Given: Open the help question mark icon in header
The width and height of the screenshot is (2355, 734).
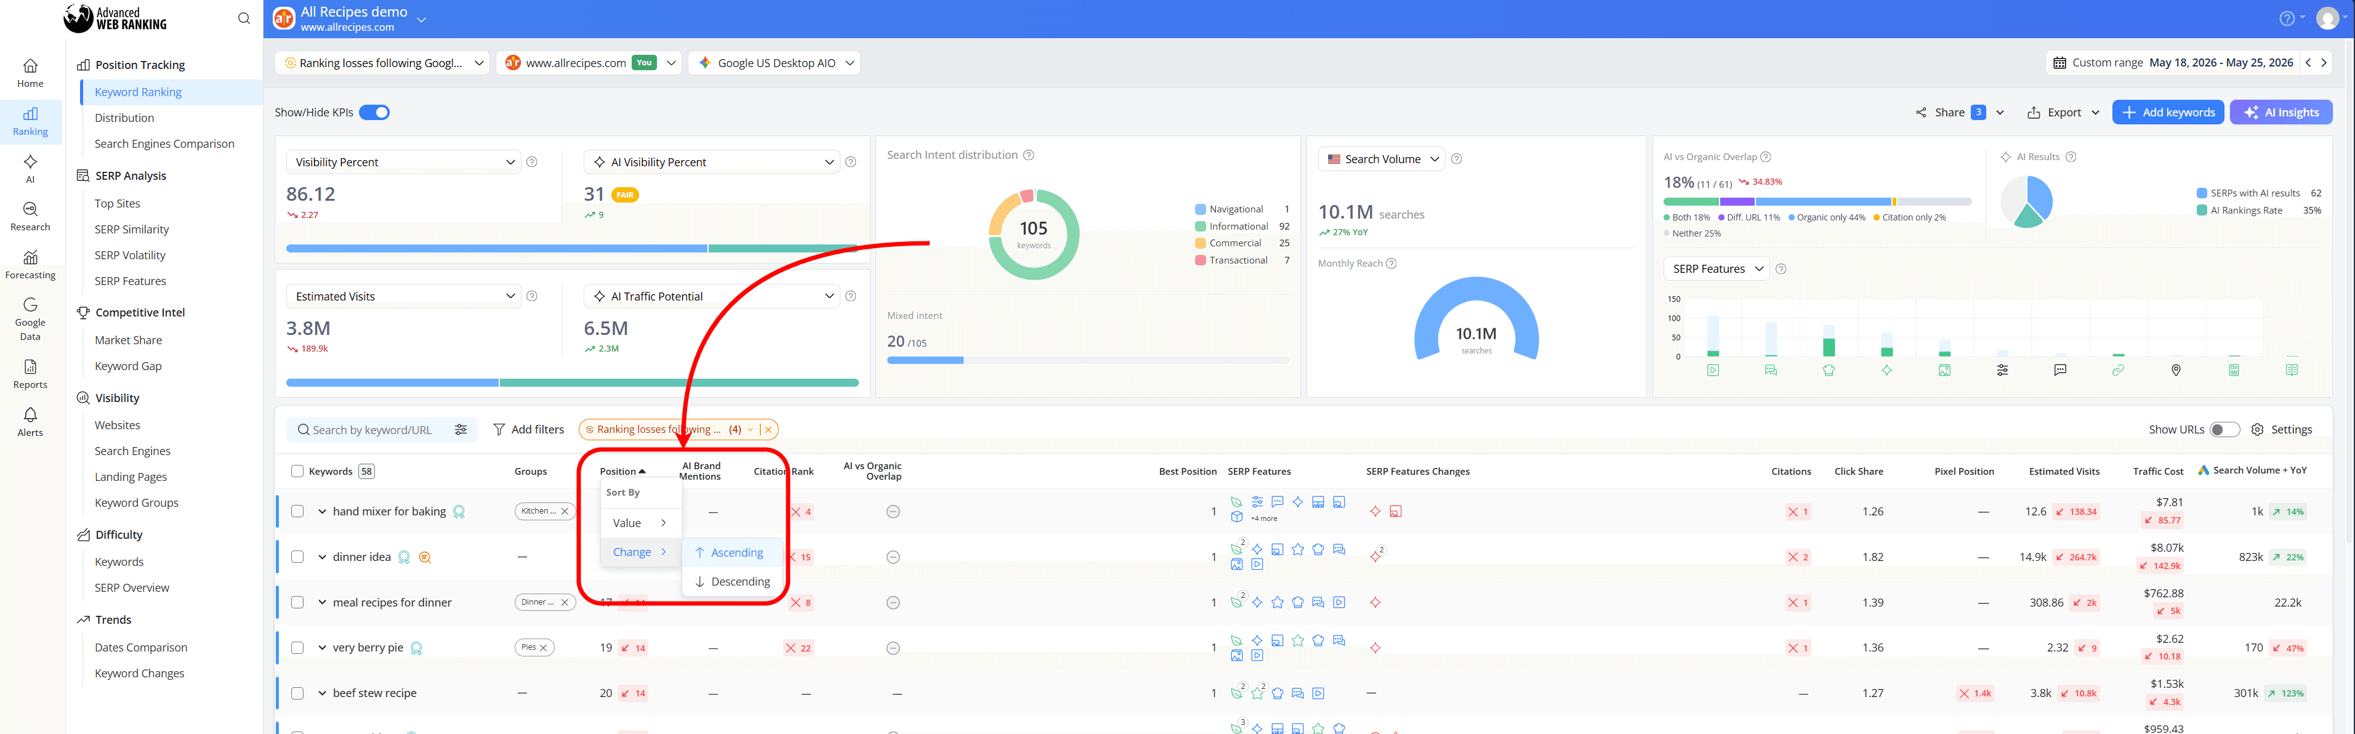Looking at the screenshot, I should pos(2287,18).
